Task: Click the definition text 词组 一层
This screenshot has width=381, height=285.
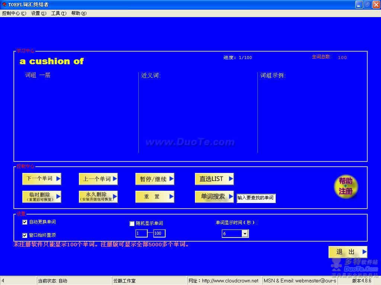Action: point(38,75)
